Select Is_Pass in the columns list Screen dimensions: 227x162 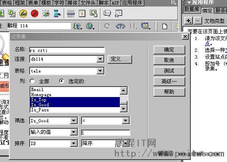coord(75,110)
